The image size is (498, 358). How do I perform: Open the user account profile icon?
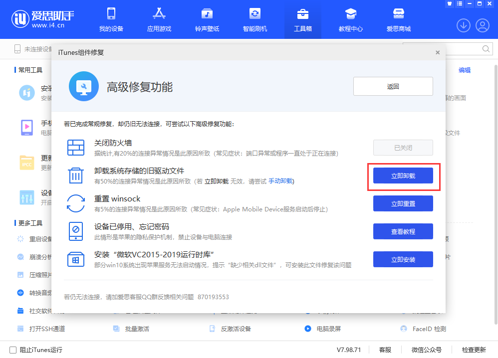[x=483, y=25]
